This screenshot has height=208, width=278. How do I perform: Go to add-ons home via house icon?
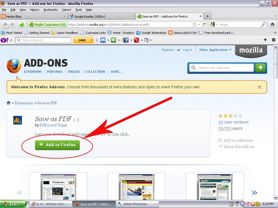pos(9,103)
